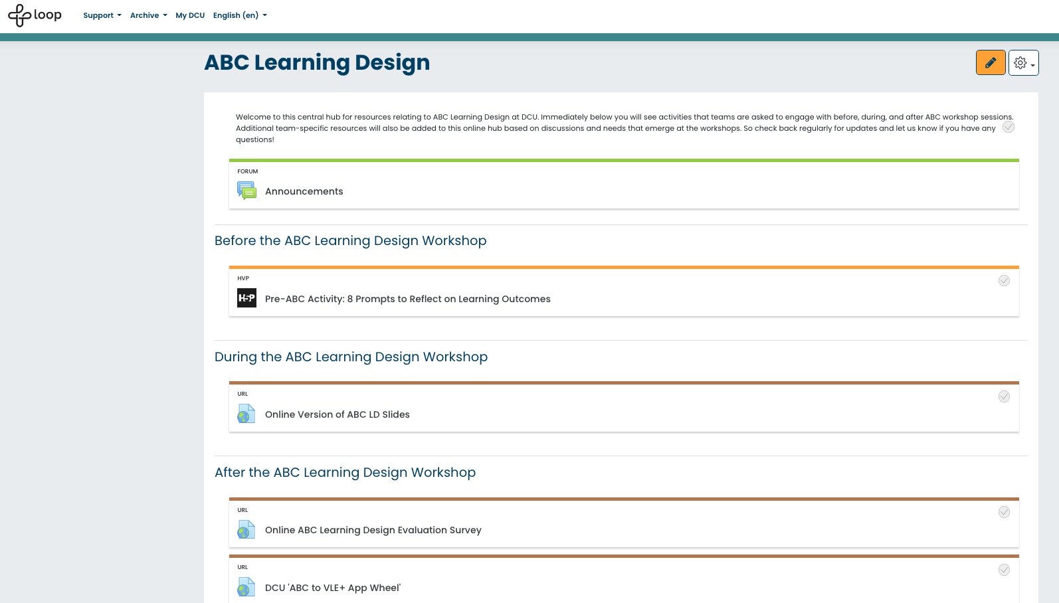
Task: Click the ABC LD Slides URL icon
Action: (x=246, y=414)
